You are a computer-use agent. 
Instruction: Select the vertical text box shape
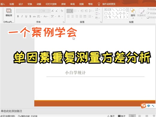pyautogui.click(x=109, y=10)
